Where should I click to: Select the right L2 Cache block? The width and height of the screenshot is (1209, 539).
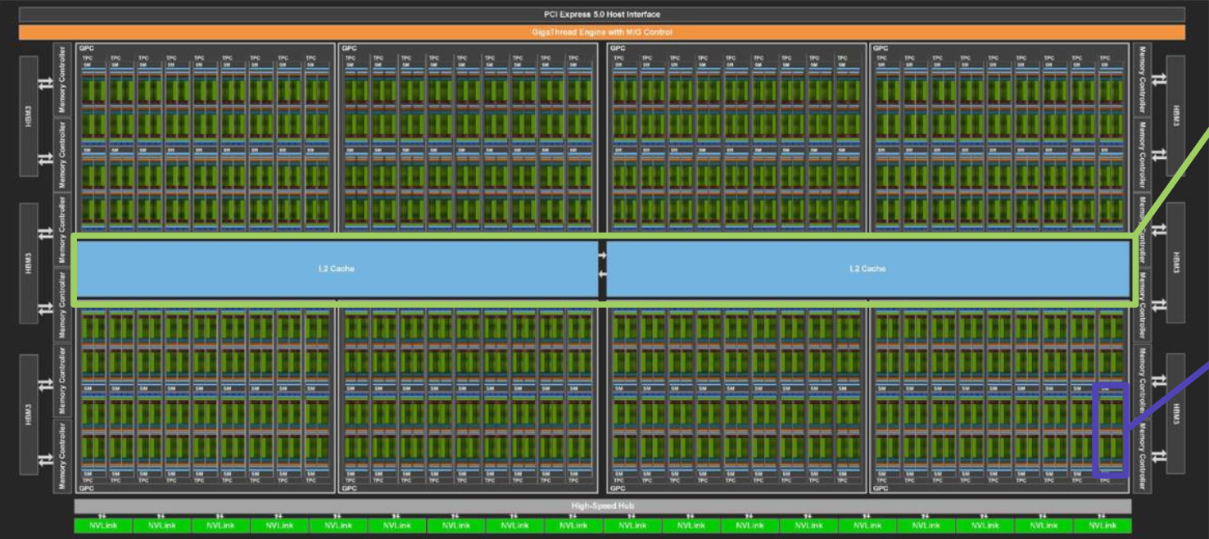[867, 269]
